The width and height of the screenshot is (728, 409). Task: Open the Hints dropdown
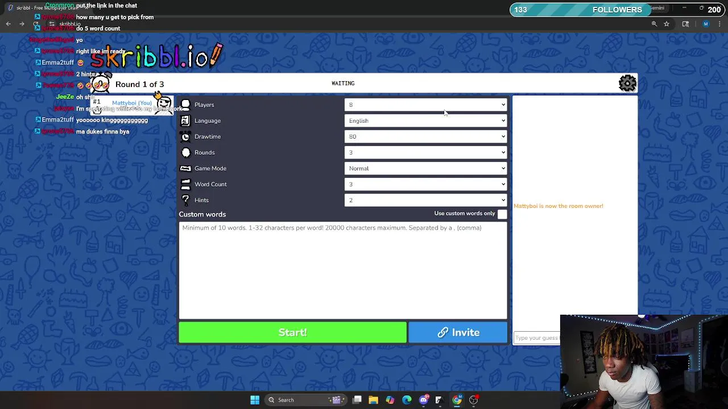pos(425,200)
